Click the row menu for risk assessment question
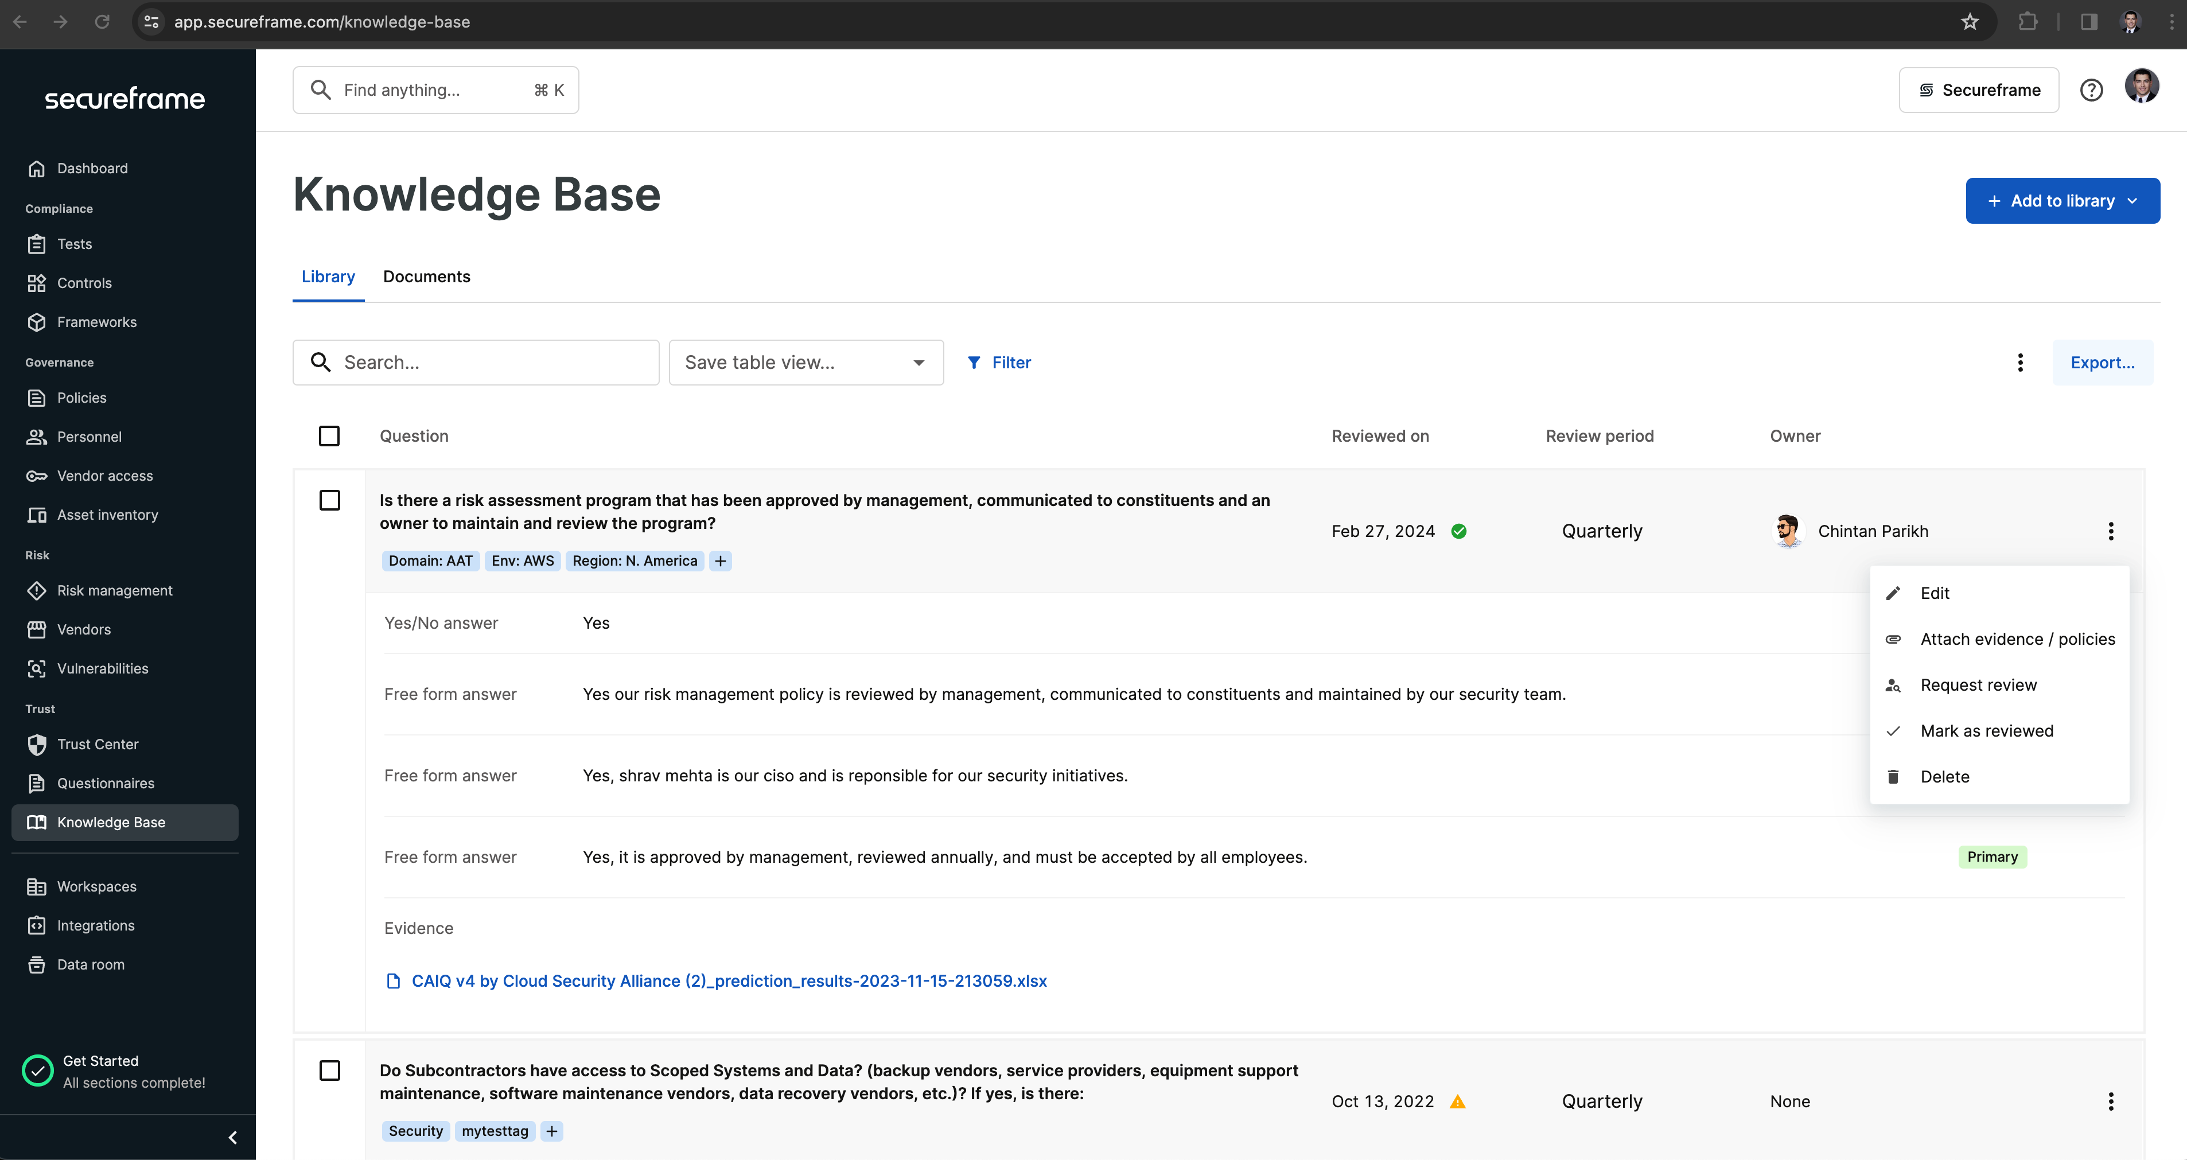 click(2111, 531)
